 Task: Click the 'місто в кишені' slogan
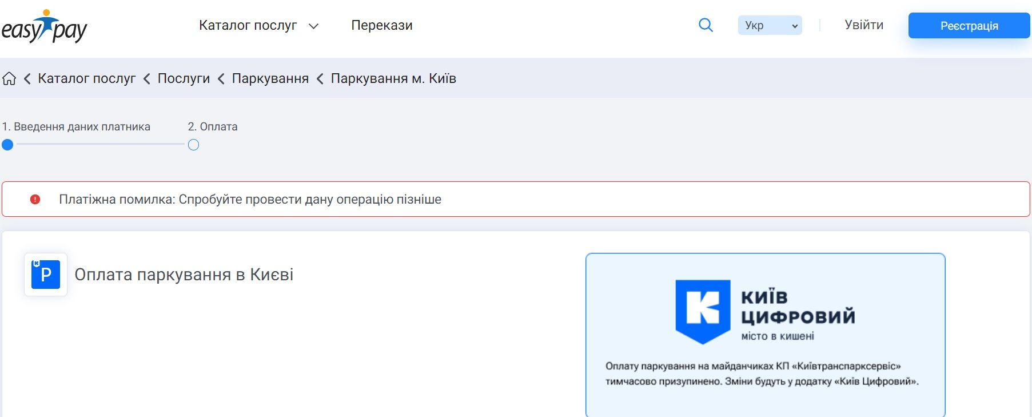click(778, 336)
